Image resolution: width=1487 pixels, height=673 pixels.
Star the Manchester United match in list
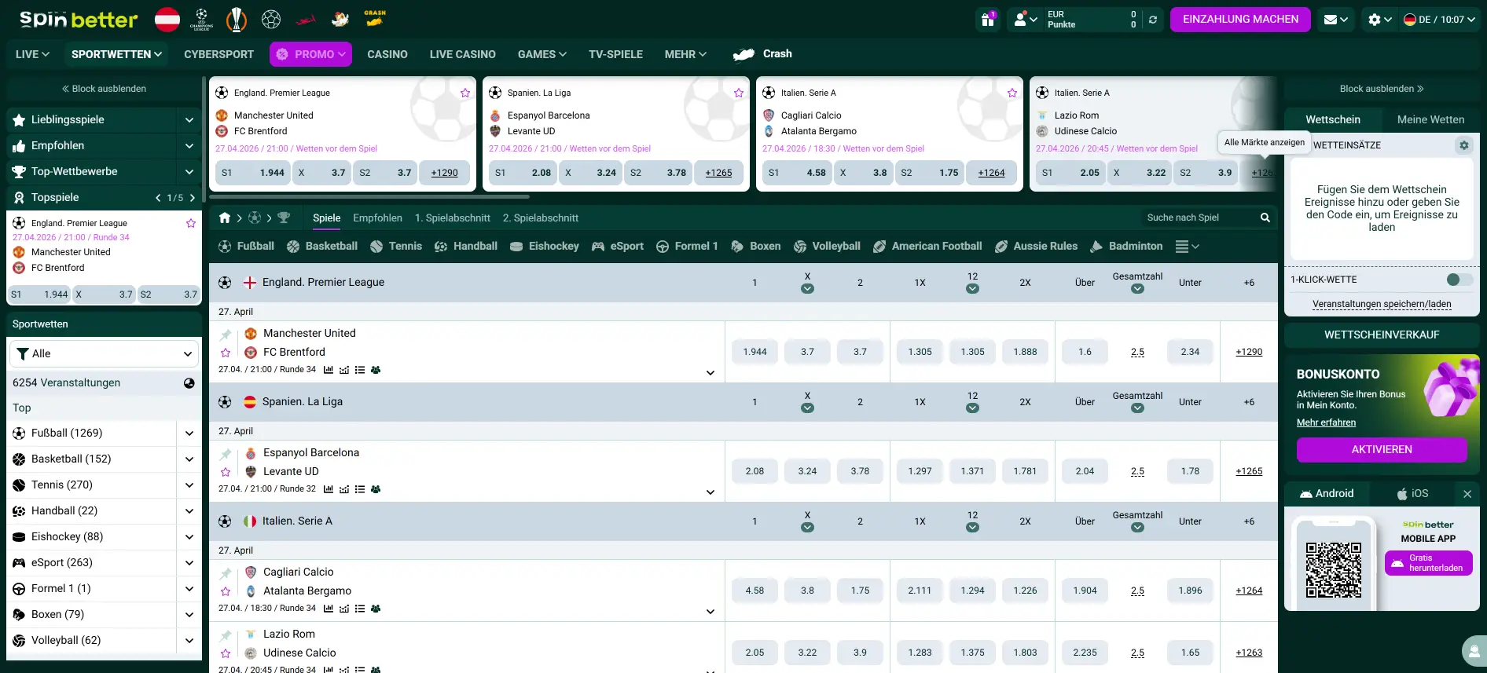[226, 353]
